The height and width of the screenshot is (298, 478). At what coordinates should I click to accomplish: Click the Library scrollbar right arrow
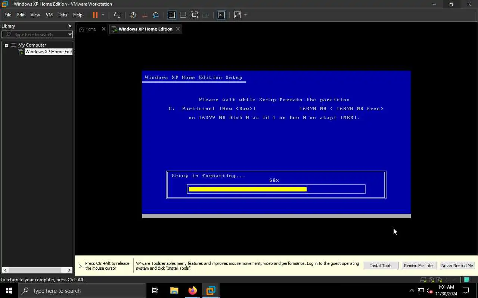tap(69, 270)
